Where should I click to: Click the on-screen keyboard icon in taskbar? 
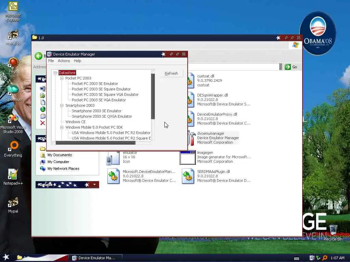click(297, 259)
